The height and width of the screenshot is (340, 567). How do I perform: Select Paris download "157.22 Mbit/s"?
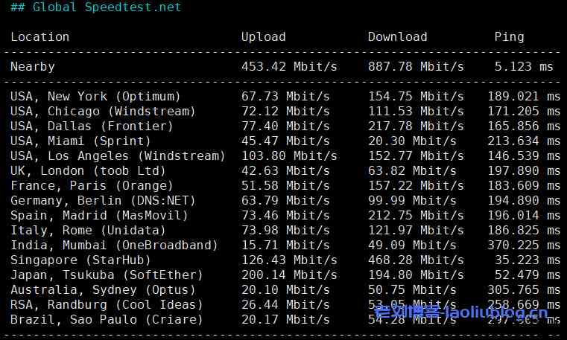tap(416, 185)
